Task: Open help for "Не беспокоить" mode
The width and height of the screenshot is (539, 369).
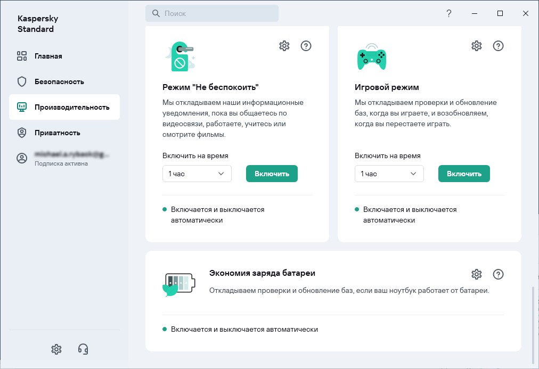Action: [x=306, y=46]
